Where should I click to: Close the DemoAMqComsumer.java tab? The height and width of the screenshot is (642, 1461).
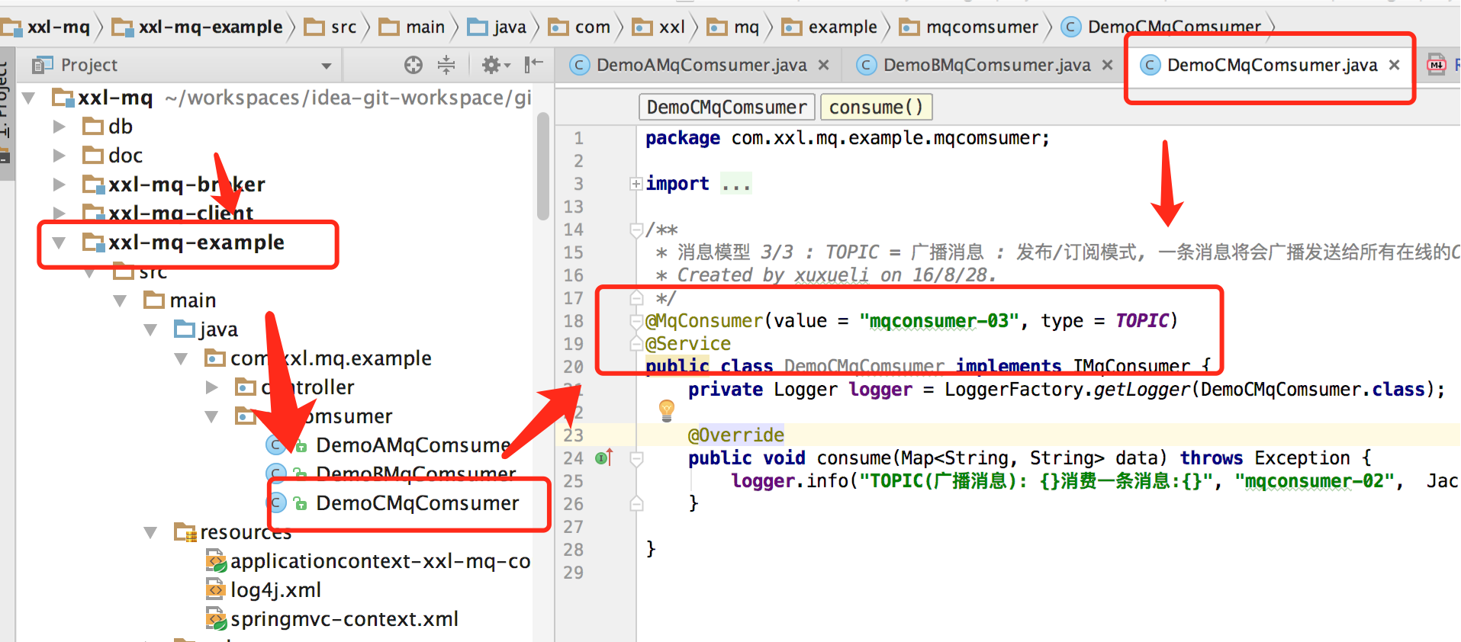tap(824, 66)
